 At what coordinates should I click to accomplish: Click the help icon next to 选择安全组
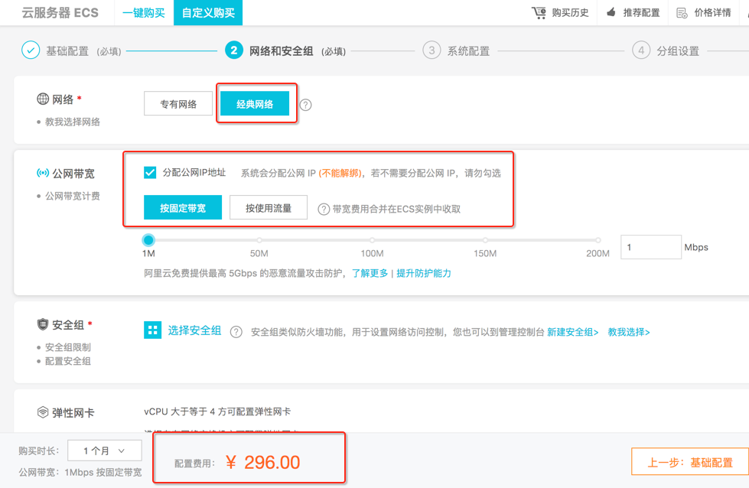[236, 332]
